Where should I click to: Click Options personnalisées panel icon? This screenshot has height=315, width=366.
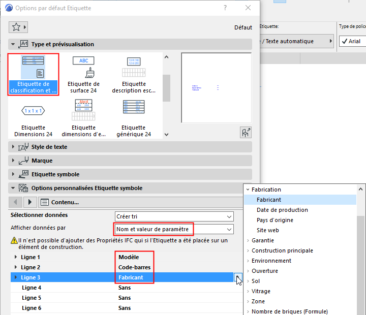click(x=23, y=188)
